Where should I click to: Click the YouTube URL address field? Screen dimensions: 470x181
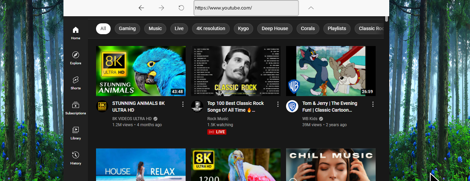coord(246,8)
